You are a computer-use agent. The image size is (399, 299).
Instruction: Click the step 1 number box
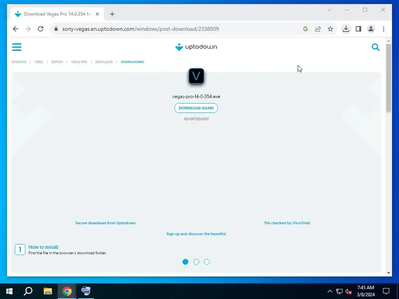point(20,250)
